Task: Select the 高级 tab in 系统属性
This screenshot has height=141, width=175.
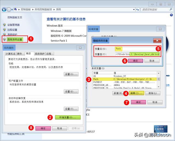Action: (x=29, y=53)
